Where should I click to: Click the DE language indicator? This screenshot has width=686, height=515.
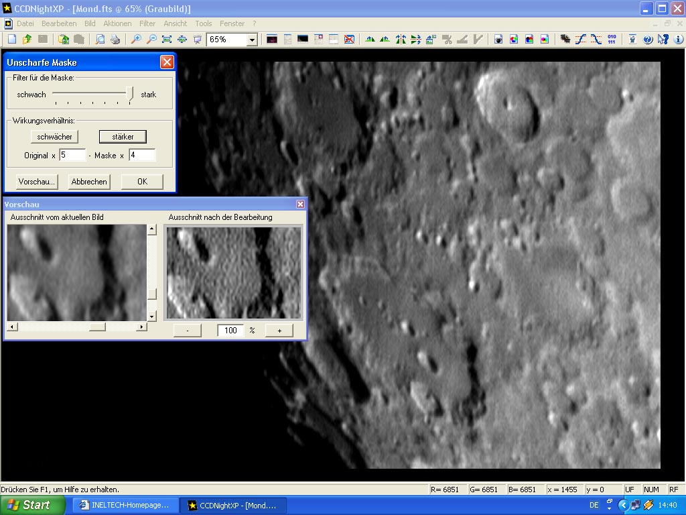click(x=594, y=506)
